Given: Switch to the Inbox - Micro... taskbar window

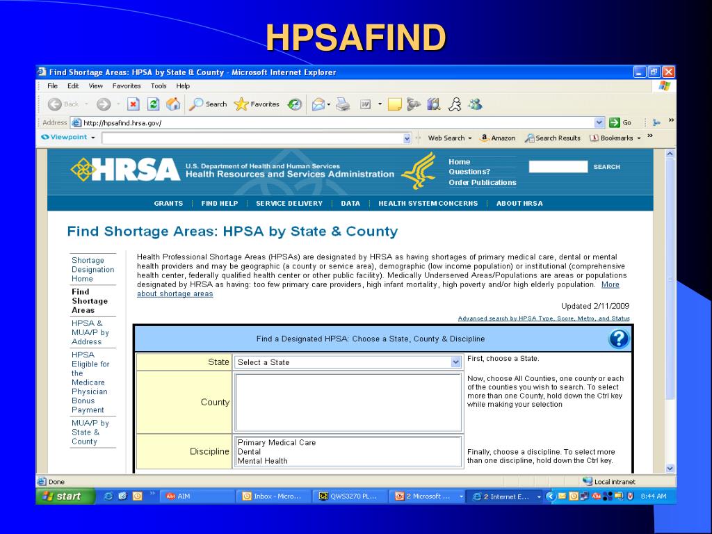Looking at the screenshot, I should [274, 496].
